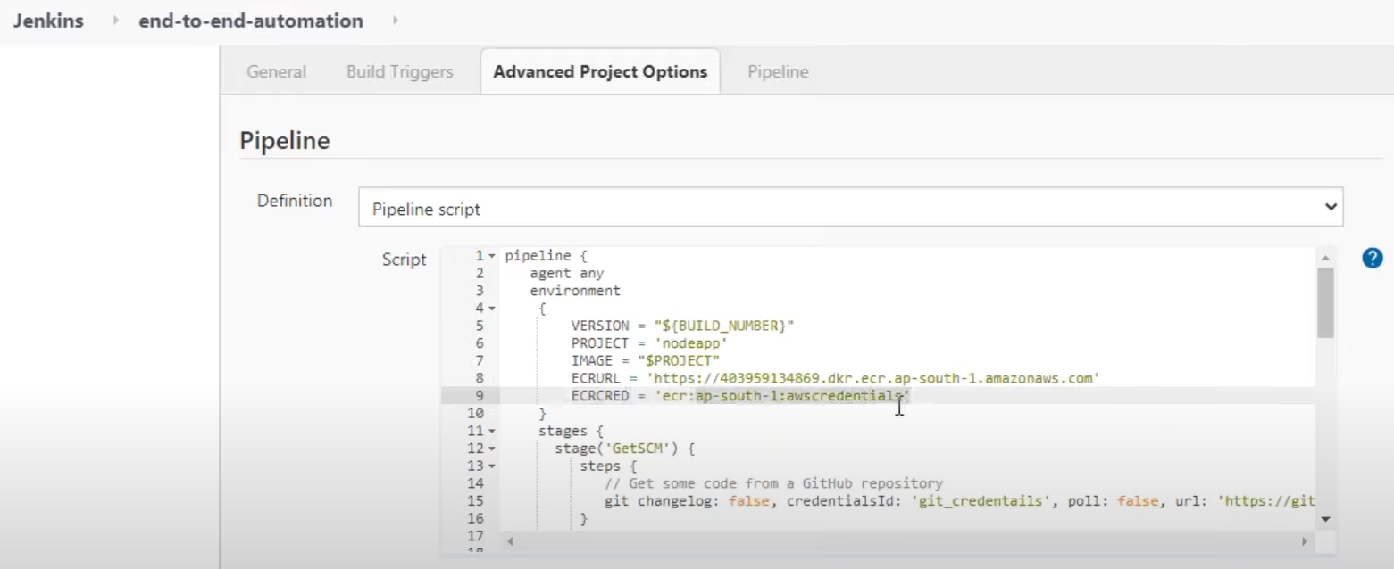This screenshot has width=1394, height=569.
Task: Select the Advanced Project Options tab
Action: (600, 72)
